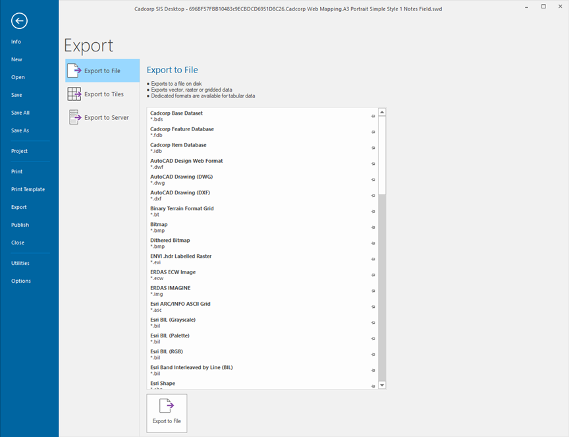The image size is (569, 437).
Task: Pin the Esri Shape format
Action: [x=373, y=386]
